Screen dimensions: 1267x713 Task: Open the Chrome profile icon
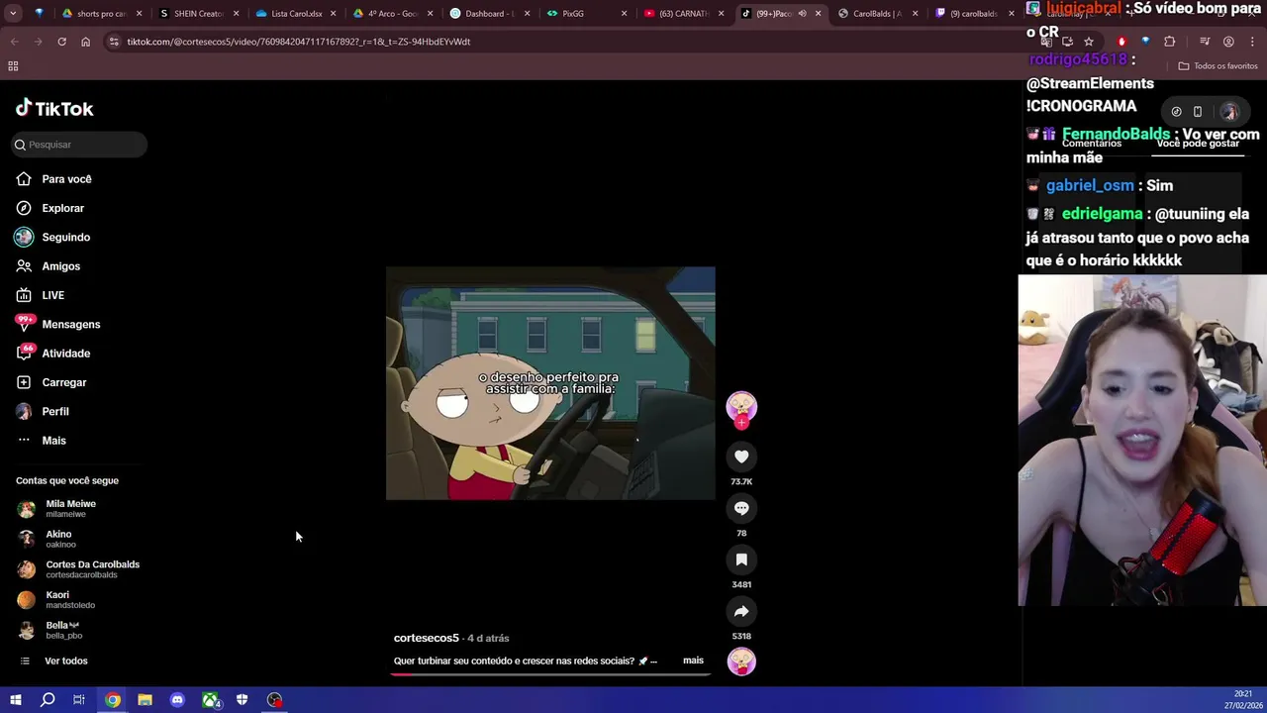click(x=1228, y=42)
